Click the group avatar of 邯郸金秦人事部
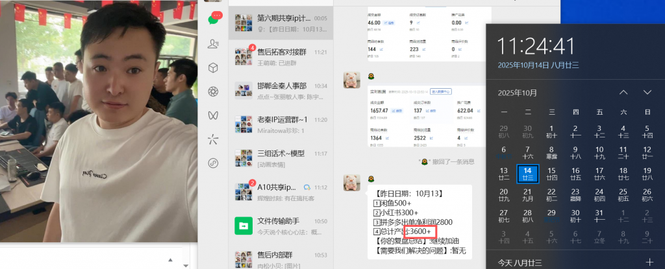 pyautogui.click(x=244, y=90)
